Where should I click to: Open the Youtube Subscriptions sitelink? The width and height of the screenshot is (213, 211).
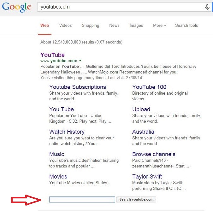pos(77,87)
